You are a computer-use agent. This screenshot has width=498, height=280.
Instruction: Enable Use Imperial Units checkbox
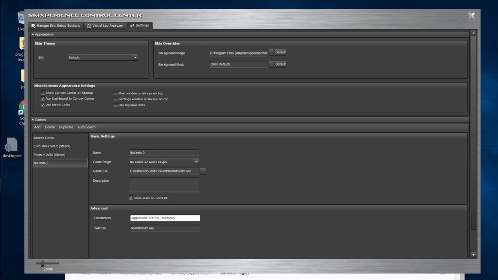[x=116, y=105]
